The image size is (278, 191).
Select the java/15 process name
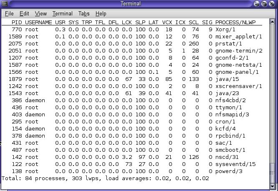pos(227,79)
